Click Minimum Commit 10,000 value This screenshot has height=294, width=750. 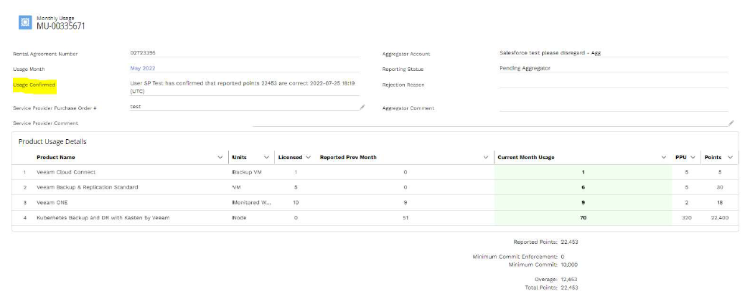pos(568,265)
